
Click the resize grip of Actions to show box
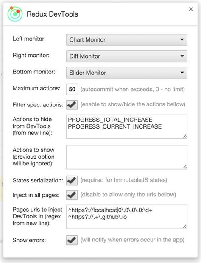(185, 167)
